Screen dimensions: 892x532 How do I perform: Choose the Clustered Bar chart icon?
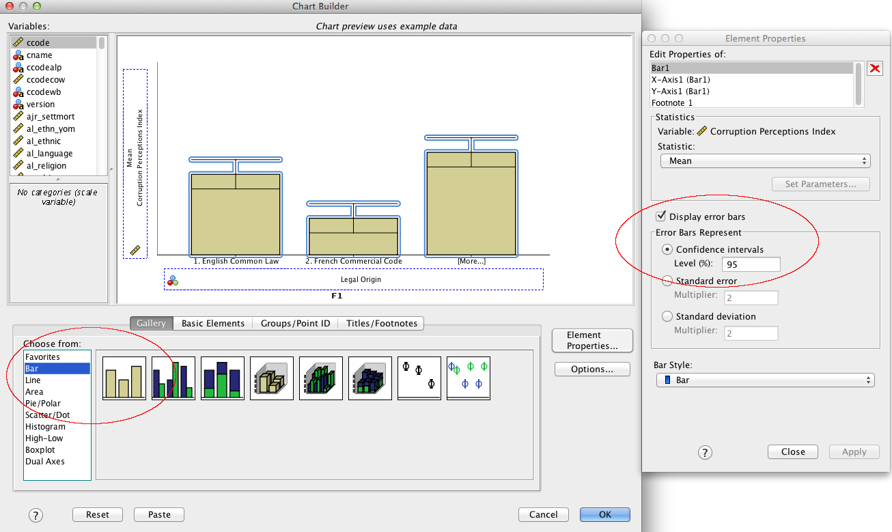173,378
